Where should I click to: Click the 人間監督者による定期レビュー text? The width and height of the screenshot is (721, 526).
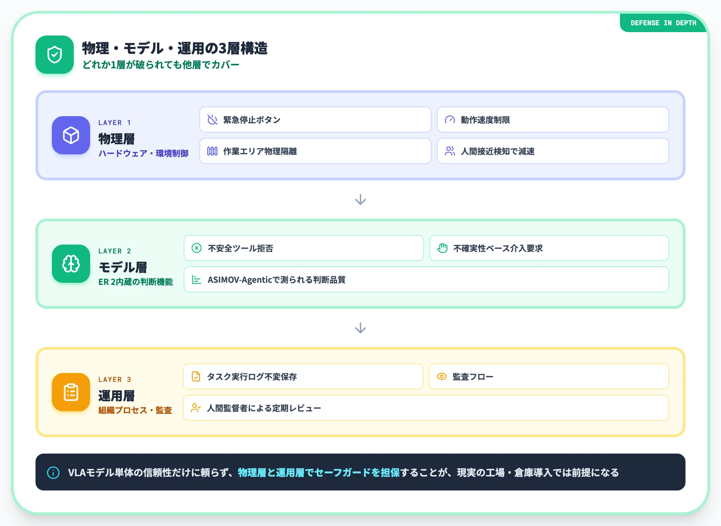click(x=264, y=408)
